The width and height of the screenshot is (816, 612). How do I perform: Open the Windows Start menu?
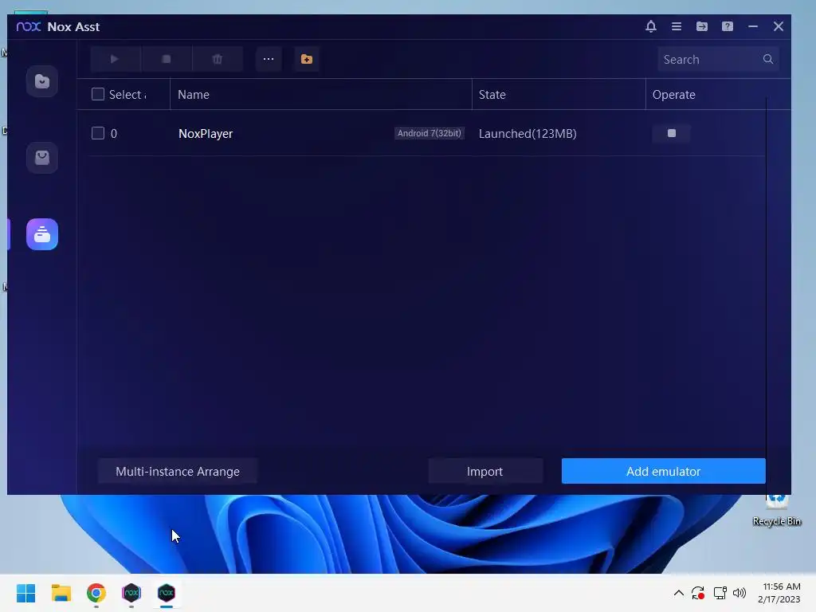point(25,593)
